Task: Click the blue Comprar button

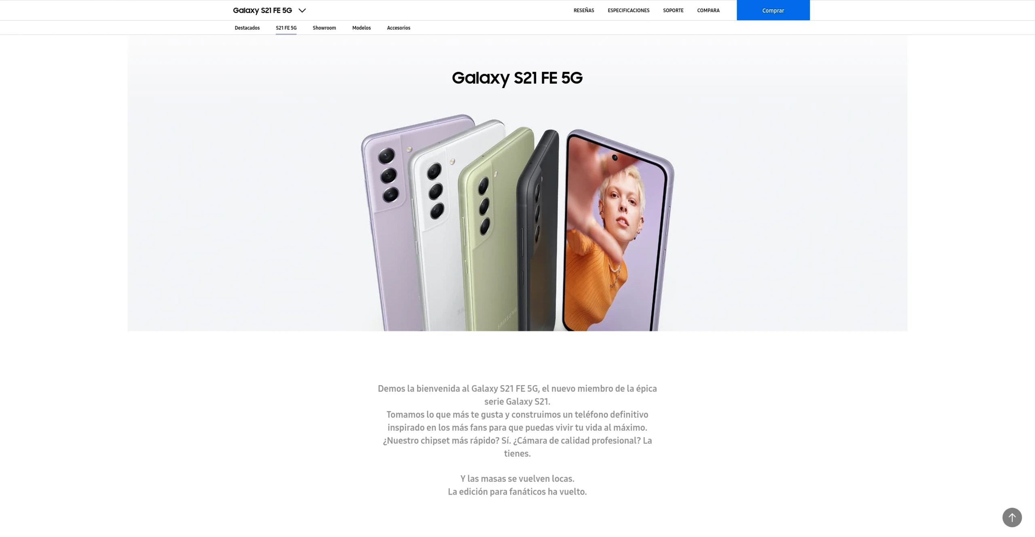Action: tap(773, 10)
